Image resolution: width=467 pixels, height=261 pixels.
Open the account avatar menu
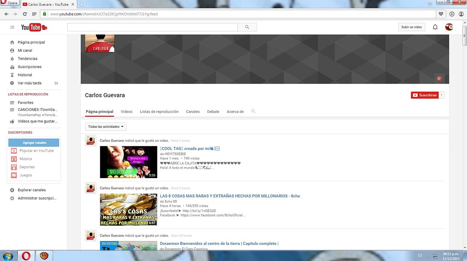pyautogui.click(x=449, y=27)
